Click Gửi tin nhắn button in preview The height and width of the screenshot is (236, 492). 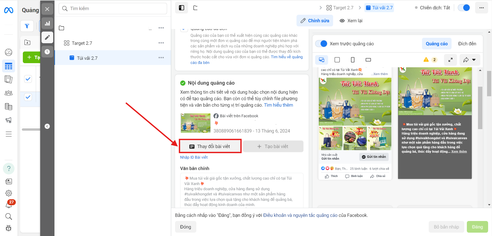[374, 157]
